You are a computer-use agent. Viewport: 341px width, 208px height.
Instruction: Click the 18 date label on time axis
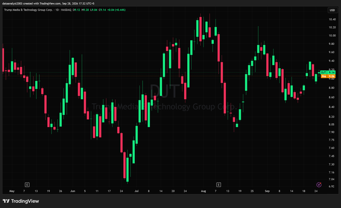(x=304, y=191)
